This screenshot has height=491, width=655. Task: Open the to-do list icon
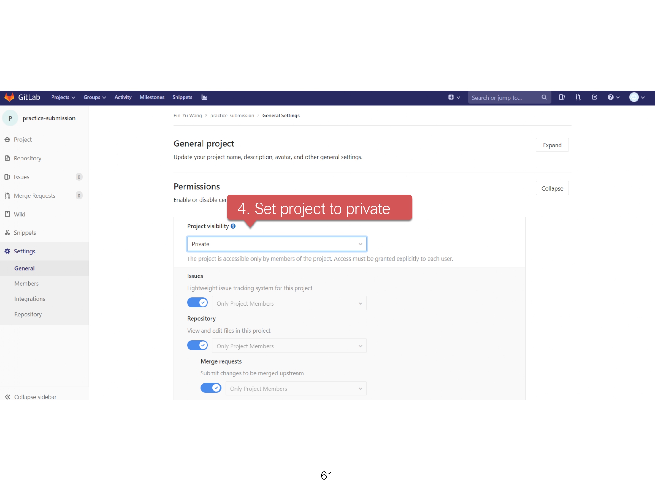[594, 97]
